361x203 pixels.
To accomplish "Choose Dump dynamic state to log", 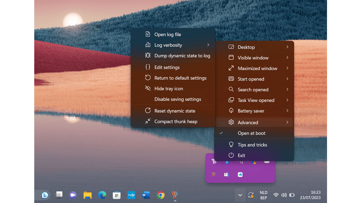I will [173, 56].
